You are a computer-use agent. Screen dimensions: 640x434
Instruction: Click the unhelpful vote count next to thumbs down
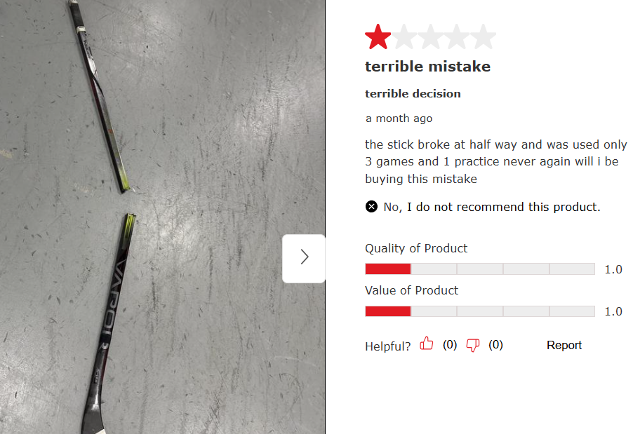[x=495, y=345]
